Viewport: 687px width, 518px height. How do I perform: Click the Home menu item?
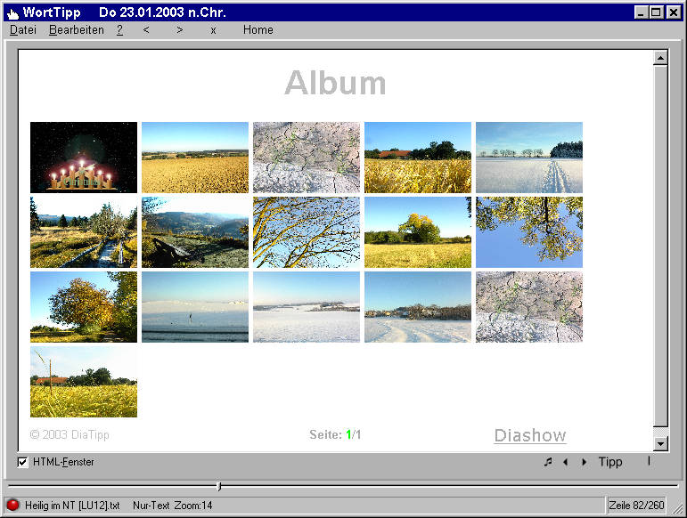(x=258, y=30)
